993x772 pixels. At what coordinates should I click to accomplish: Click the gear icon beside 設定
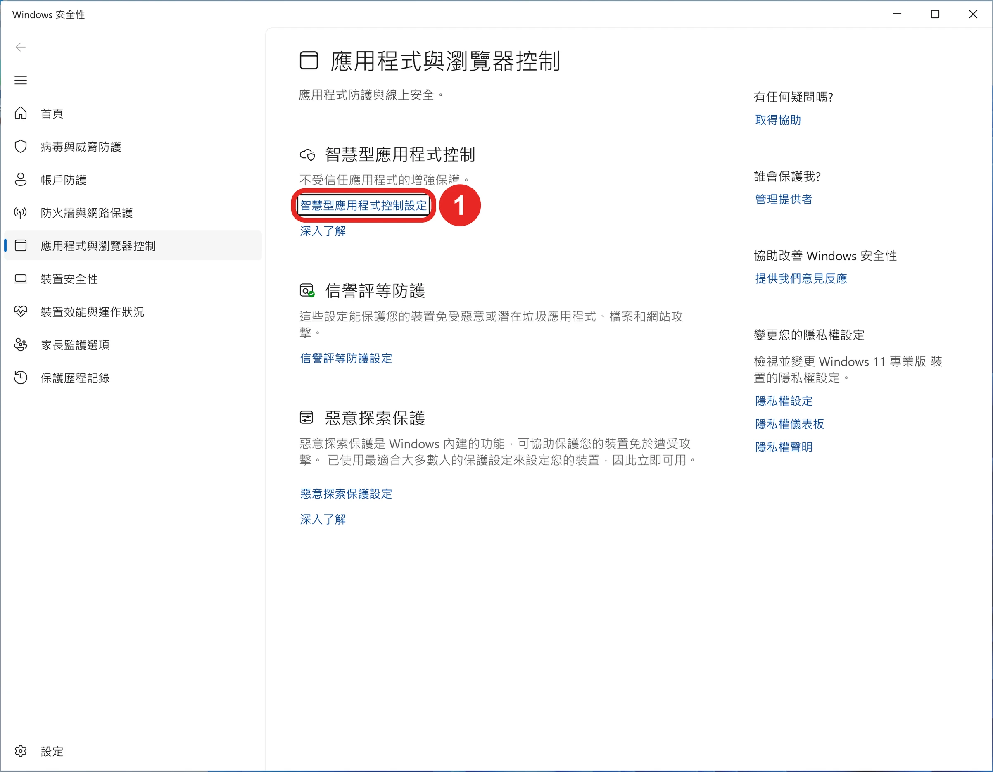click(21, 751)
